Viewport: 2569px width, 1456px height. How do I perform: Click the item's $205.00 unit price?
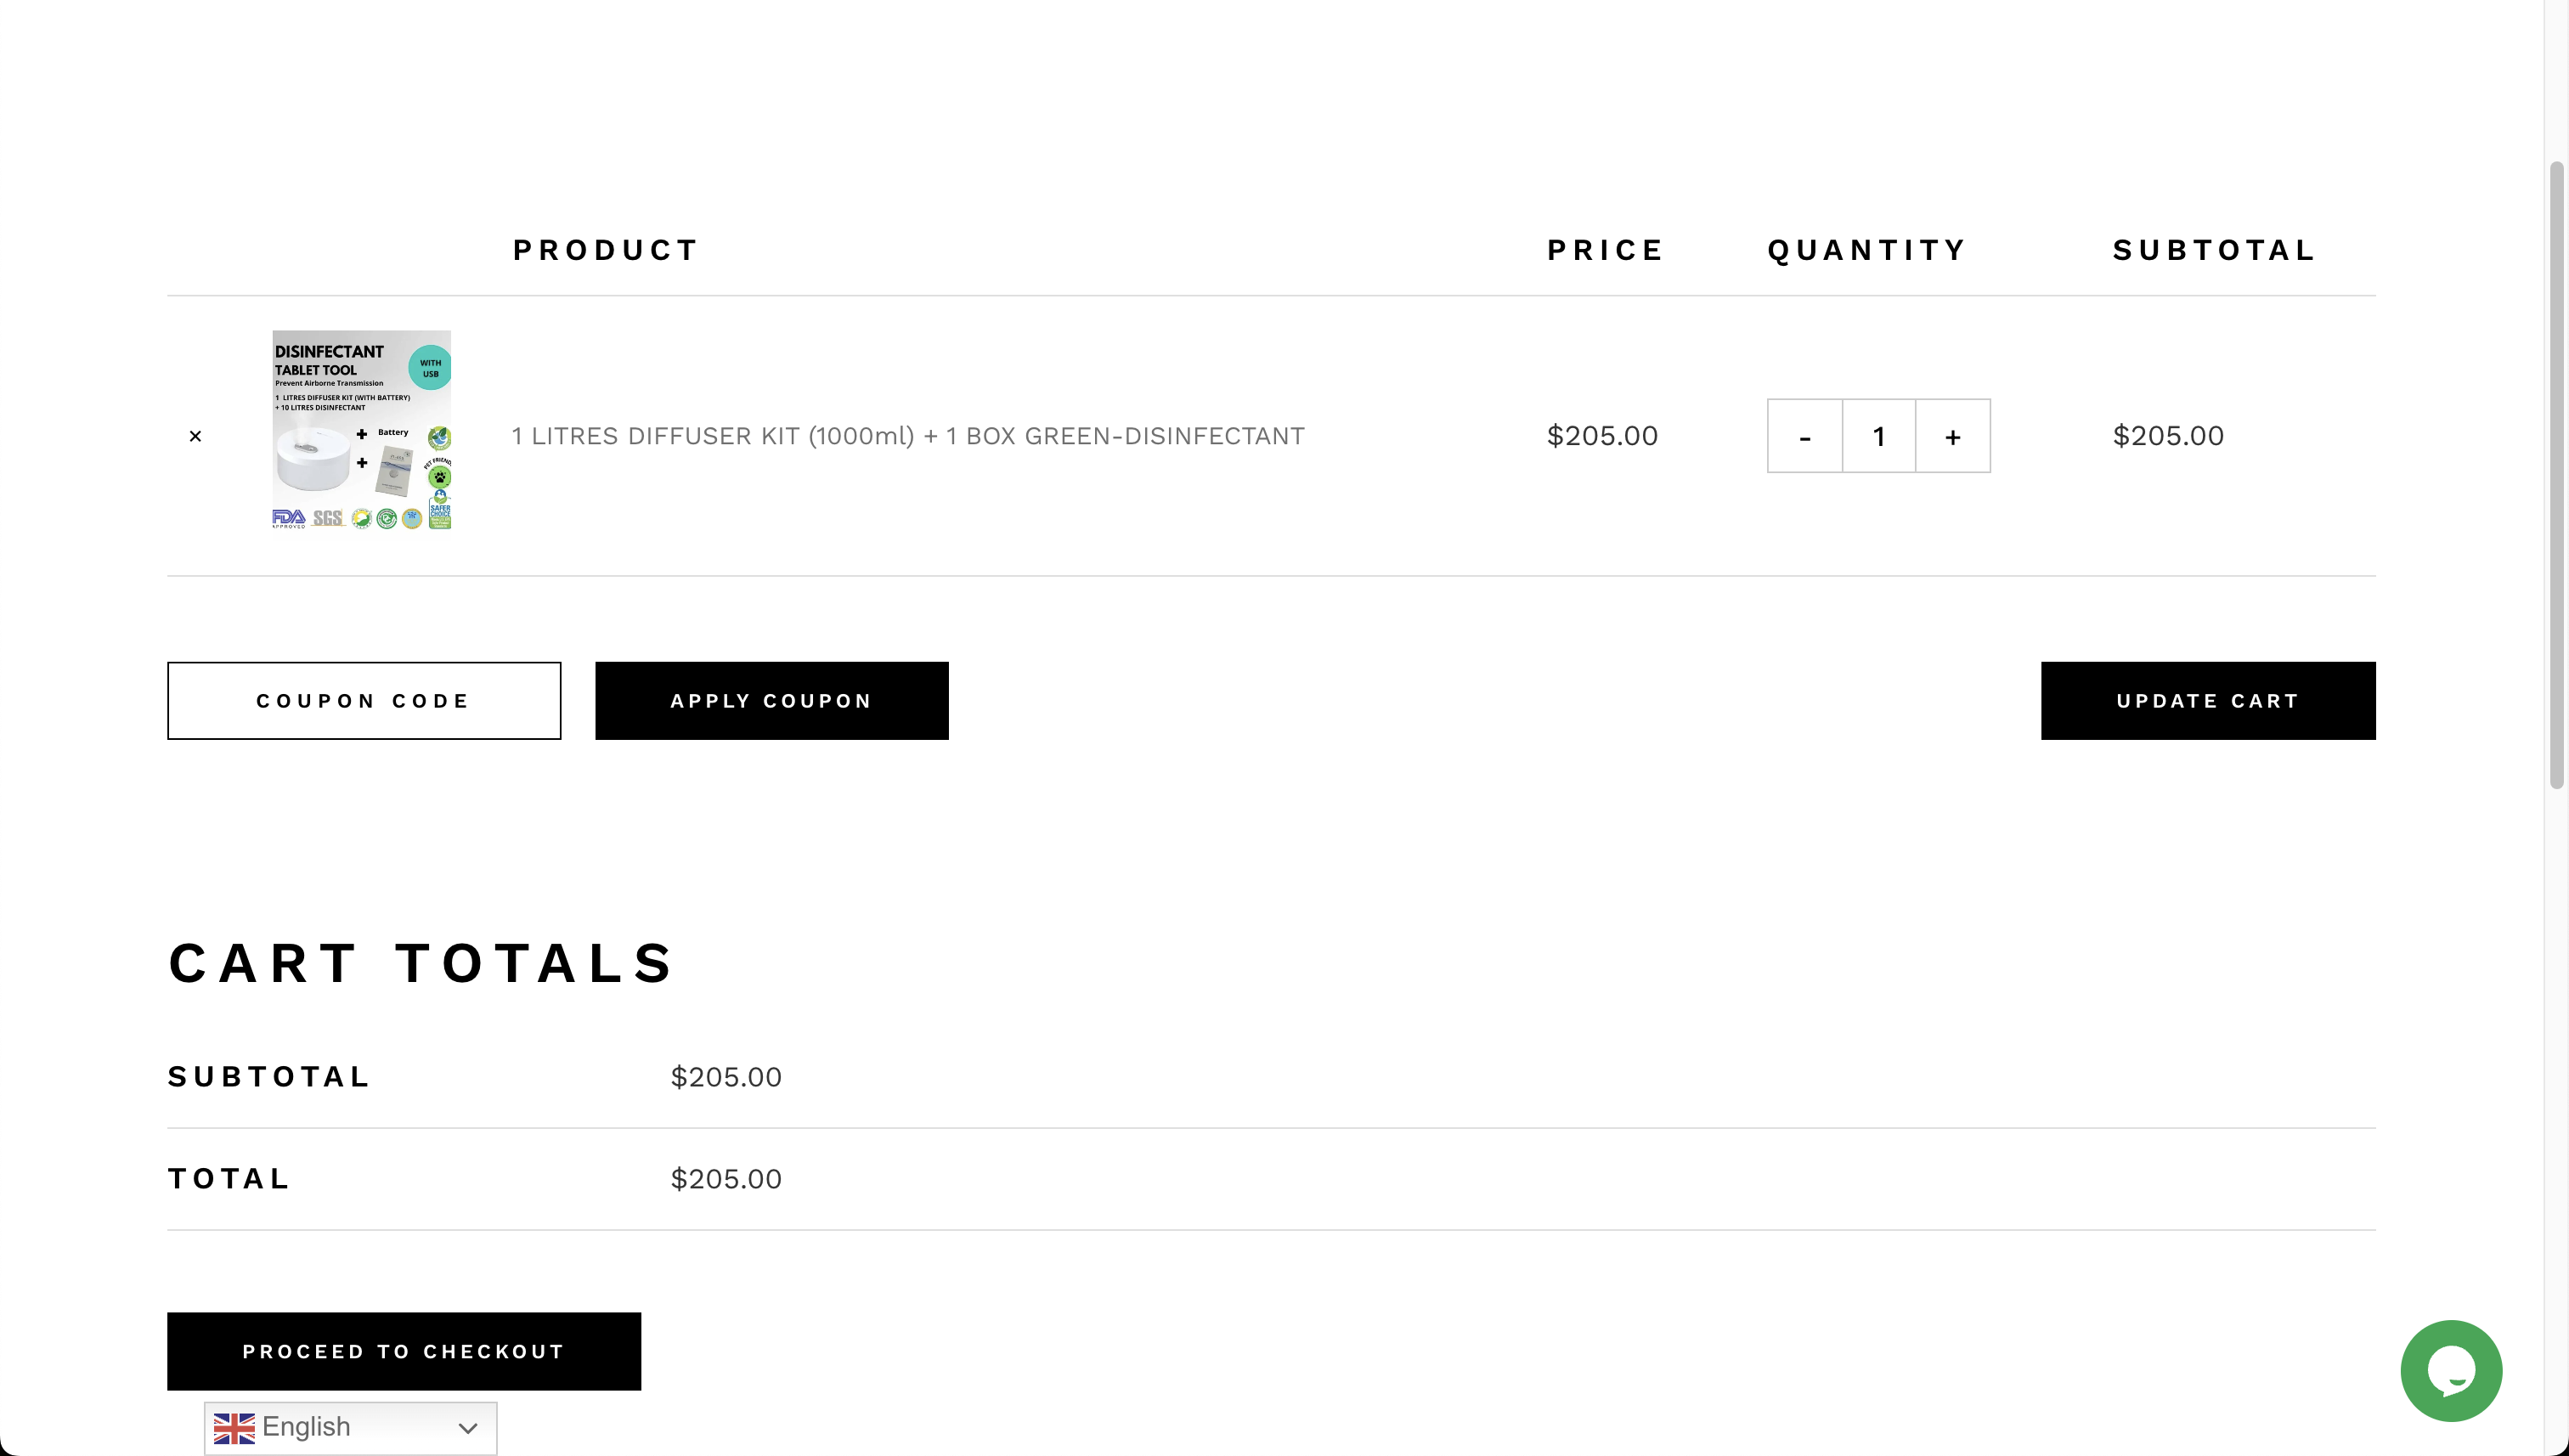pyautogui.click(x=1602, y=436)
